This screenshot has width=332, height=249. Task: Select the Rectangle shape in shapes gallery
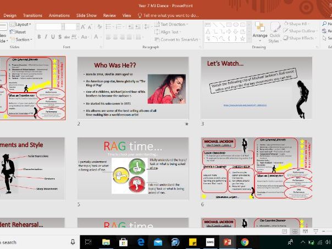pos(229,25)
